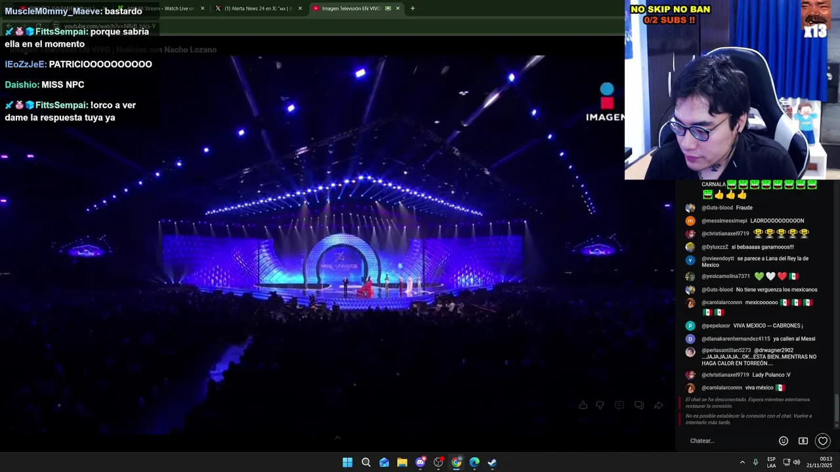Click the @messimessimepi avatar in chat
The image size is (840, 472).
coord(690,221)
